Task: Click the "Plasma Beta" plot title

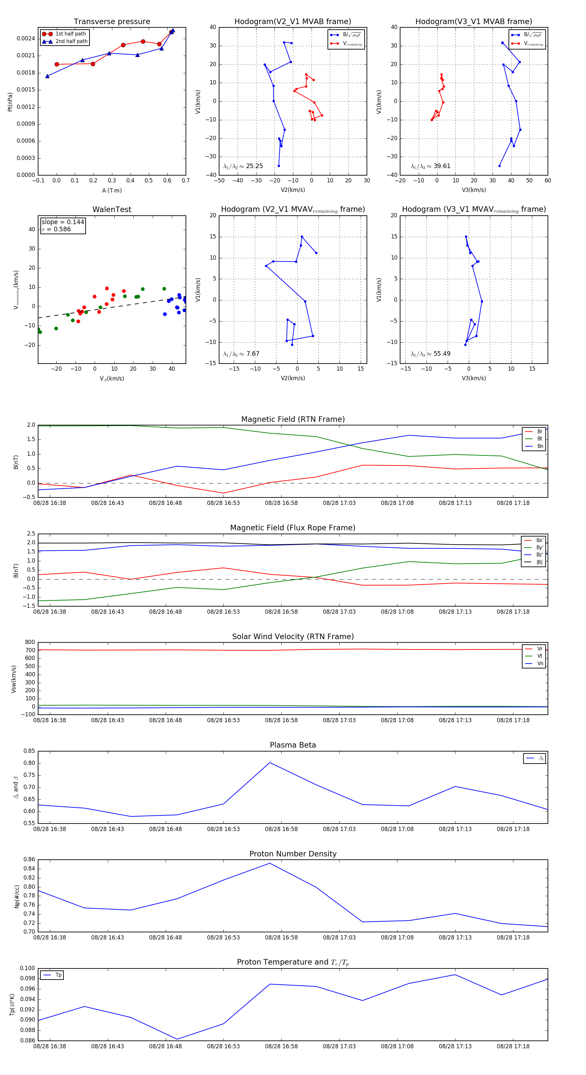Action: pyautogui.click(x=293, y=745)
